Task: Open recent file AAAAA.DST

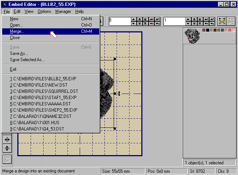Action: point(51,104)
